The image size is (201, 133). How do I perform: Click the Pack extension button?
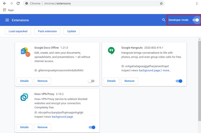click(47, 31)
